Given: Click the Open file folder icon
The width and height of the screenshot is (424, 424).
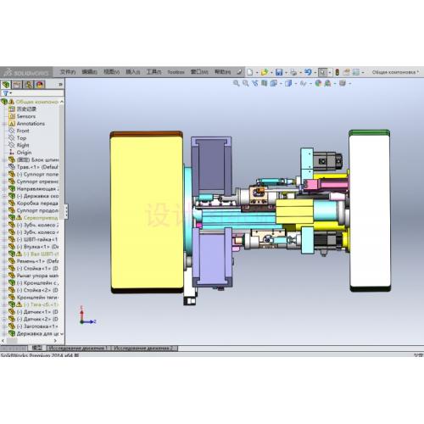Looking at the screenshot, I should (x=265, y=72).
